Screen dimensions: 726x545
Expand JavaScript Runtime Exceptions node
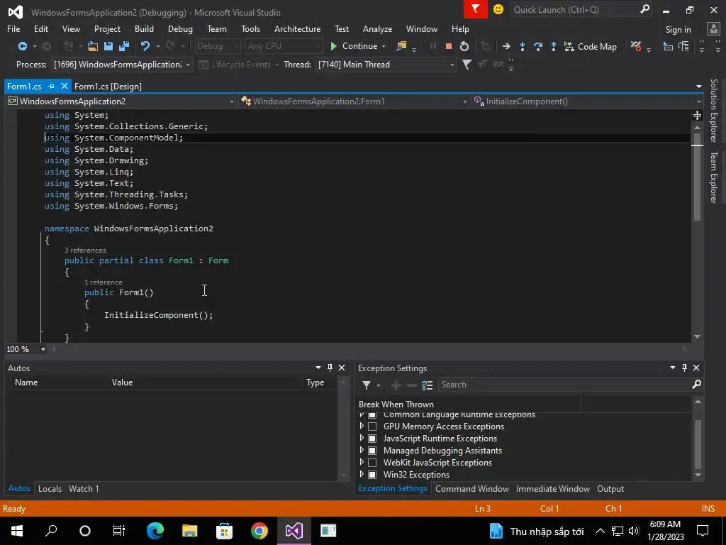(362, 438)
